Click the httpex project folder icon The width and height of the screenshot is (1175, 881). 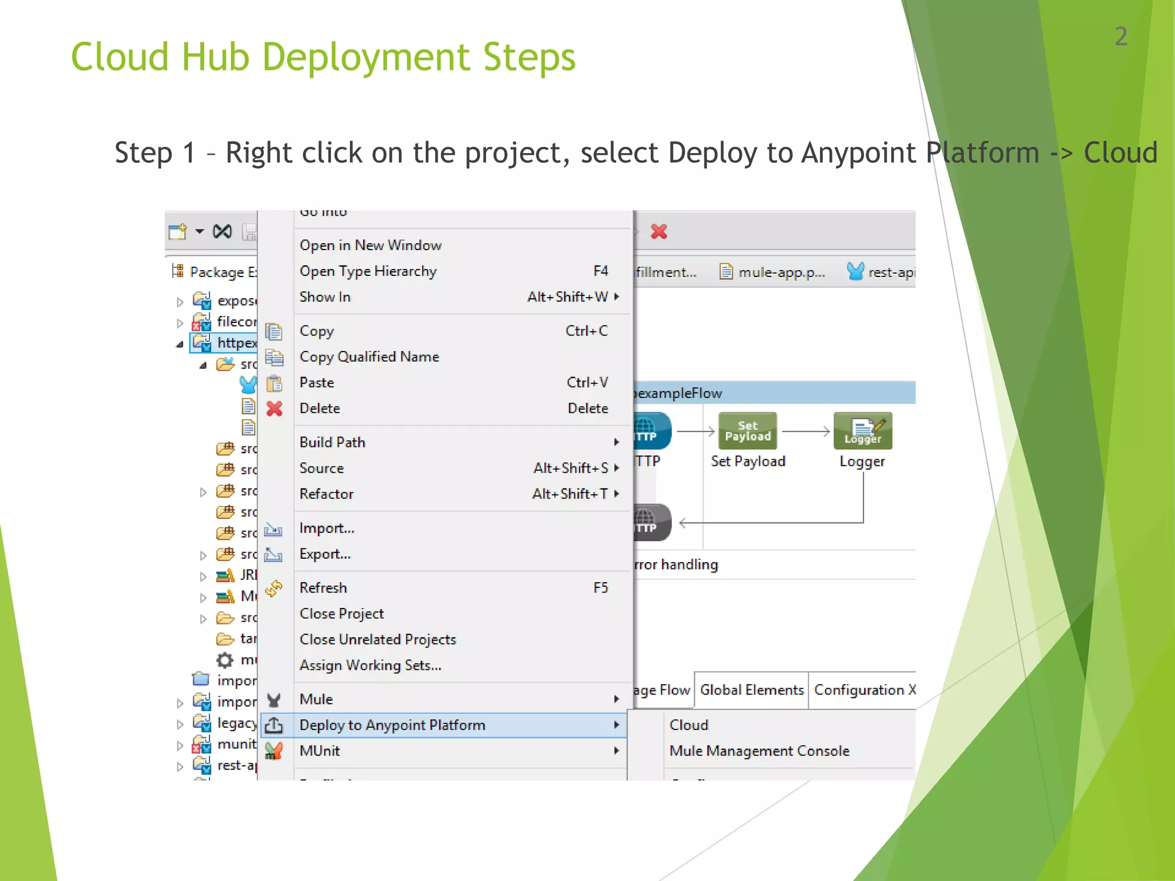(x=202, y=342)
